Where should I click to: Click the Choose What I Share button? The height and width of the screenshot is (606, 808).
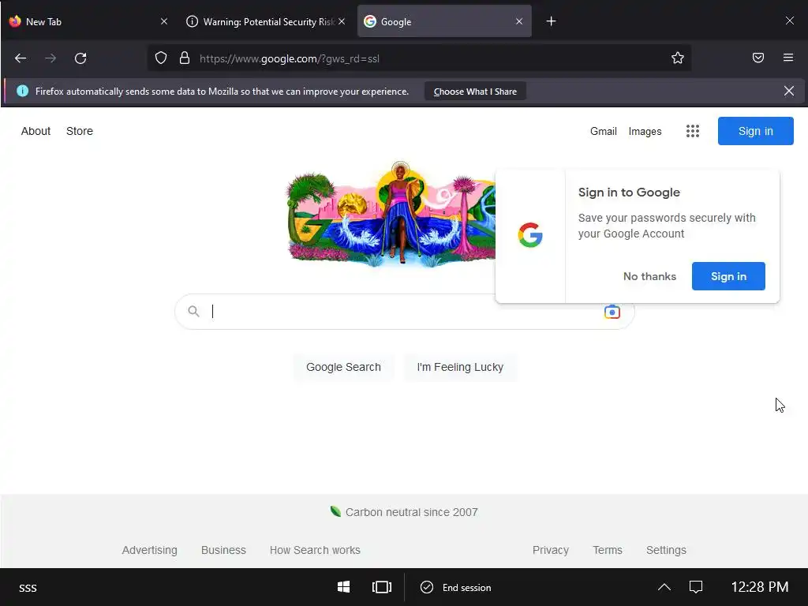coord(475,92)
